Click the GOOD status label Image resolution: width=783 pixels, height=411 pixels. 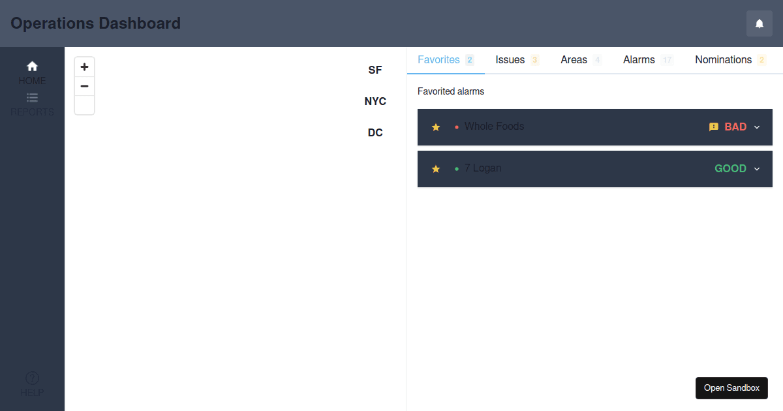(x=730, y=169)
